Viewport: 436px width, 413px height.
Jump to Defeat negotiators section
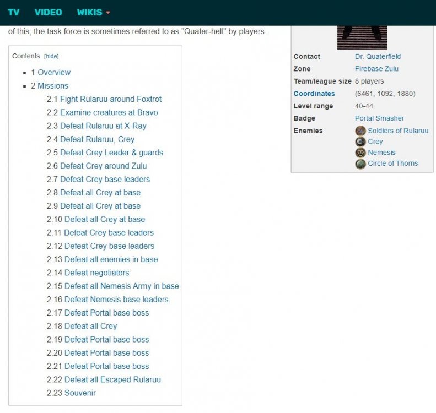coord(96,273)
